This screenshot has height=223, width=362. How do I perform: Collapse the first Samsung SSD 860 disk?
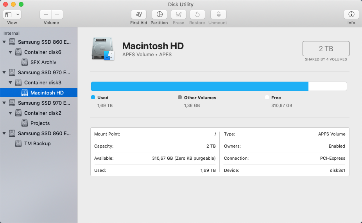coord(4,42)
